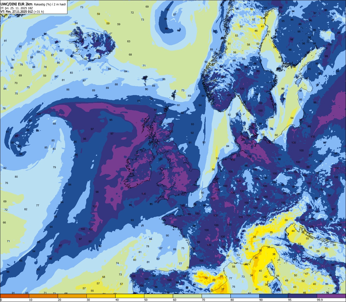Click the 40–50 % yellow legend segment
This screenshot has width=346, height=302.
pyautogui.click(x=130, y=296)
